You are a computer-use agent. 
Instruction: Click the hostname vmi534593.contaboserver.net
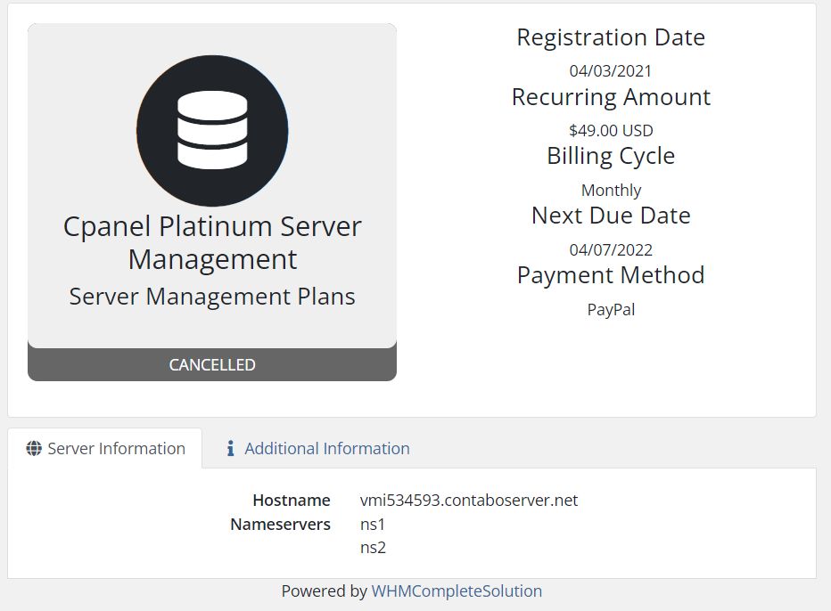pos(469,501)
